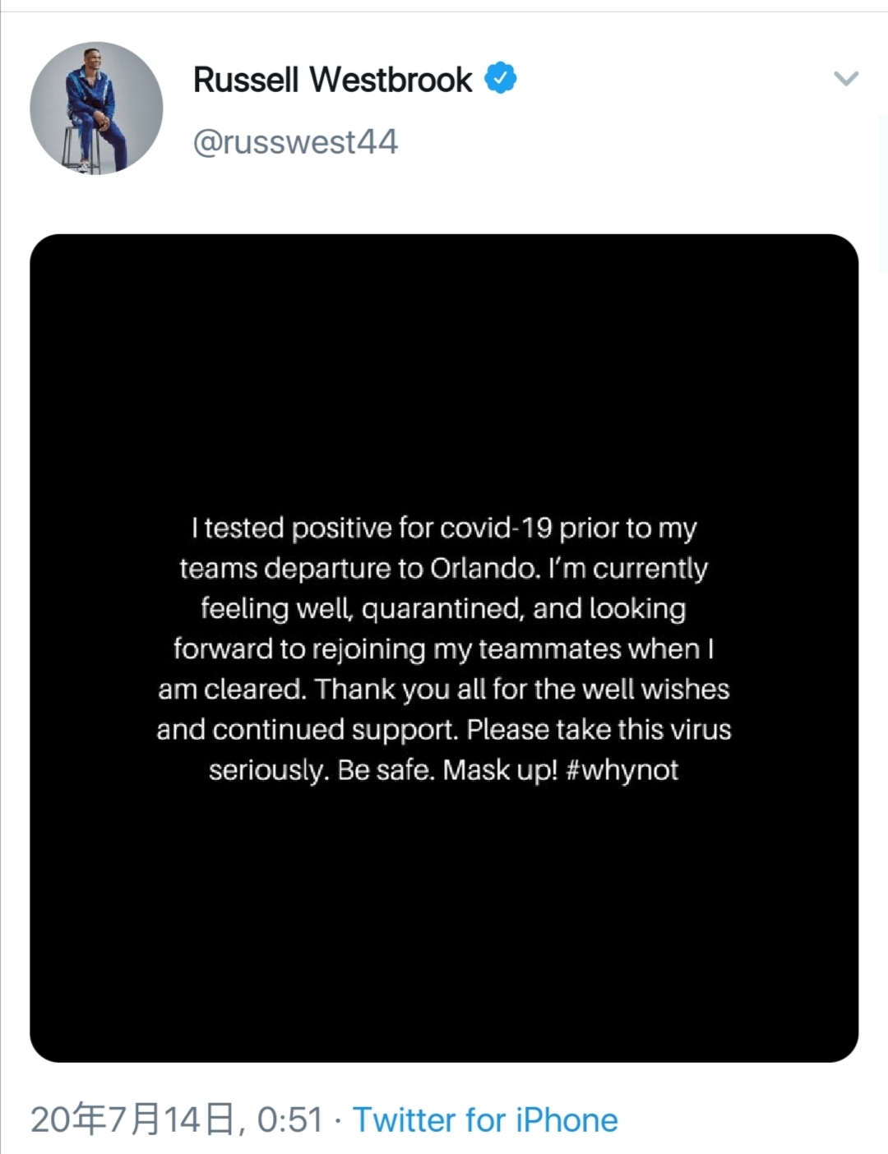Open the black statement image attachment

coord(444,648)
